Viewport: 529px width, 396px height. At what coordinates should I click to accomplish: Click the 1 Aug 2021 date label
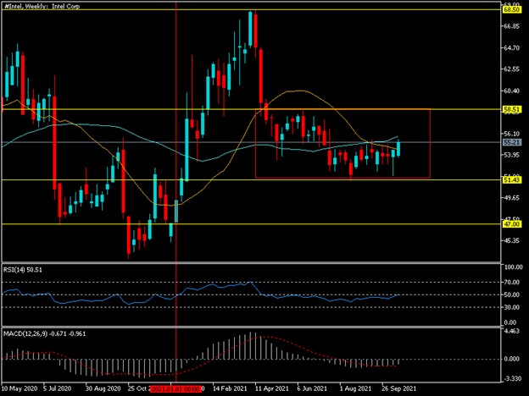point(354,388)
